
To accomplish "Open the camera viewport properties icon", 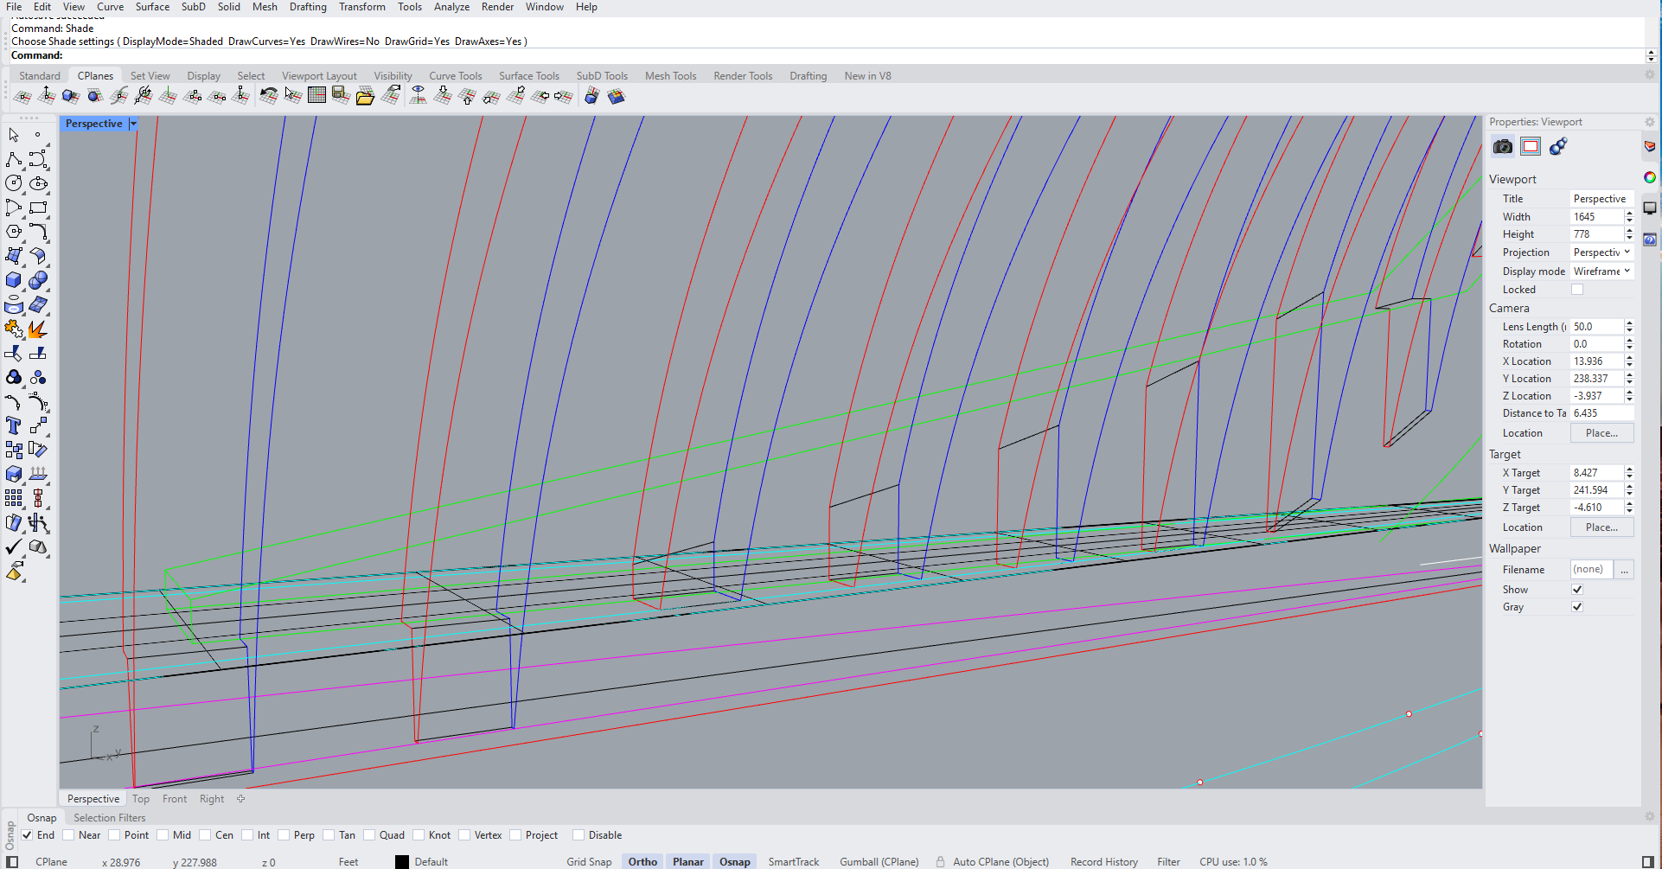I will point(1503,146).
